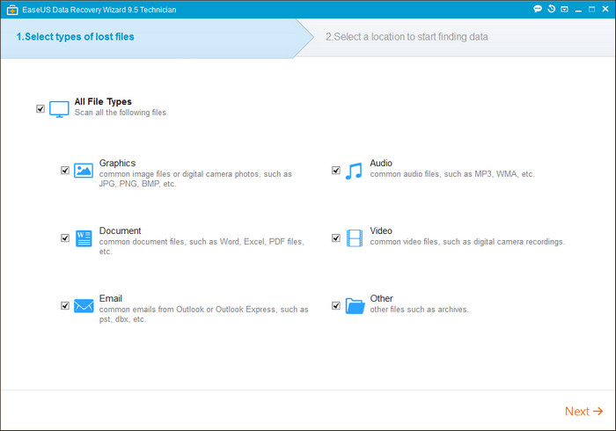This screenshot has width=616, height=431.
Task: Uncheck the Document checkbox
Action: coord(65,238)
